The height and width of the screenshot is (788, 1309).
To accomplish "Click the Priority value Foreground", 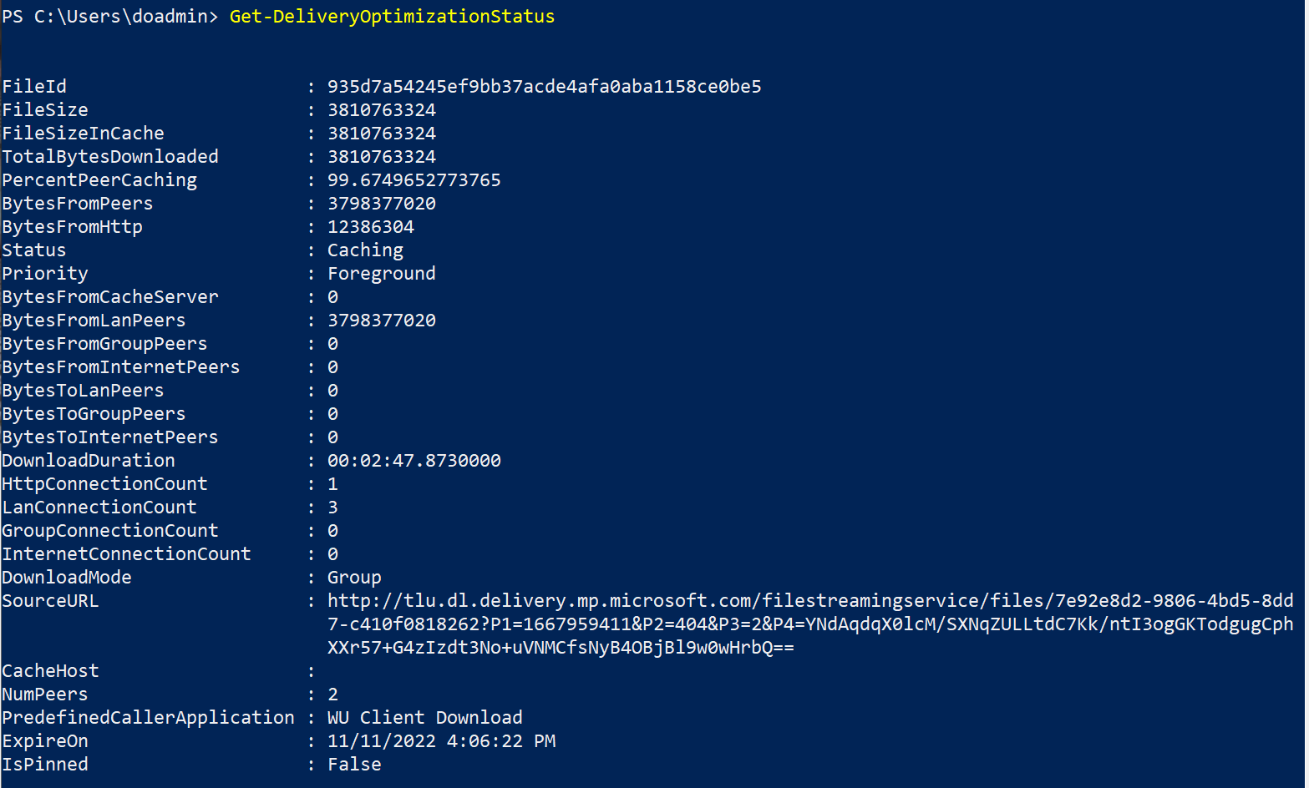I will coord(381,274).
